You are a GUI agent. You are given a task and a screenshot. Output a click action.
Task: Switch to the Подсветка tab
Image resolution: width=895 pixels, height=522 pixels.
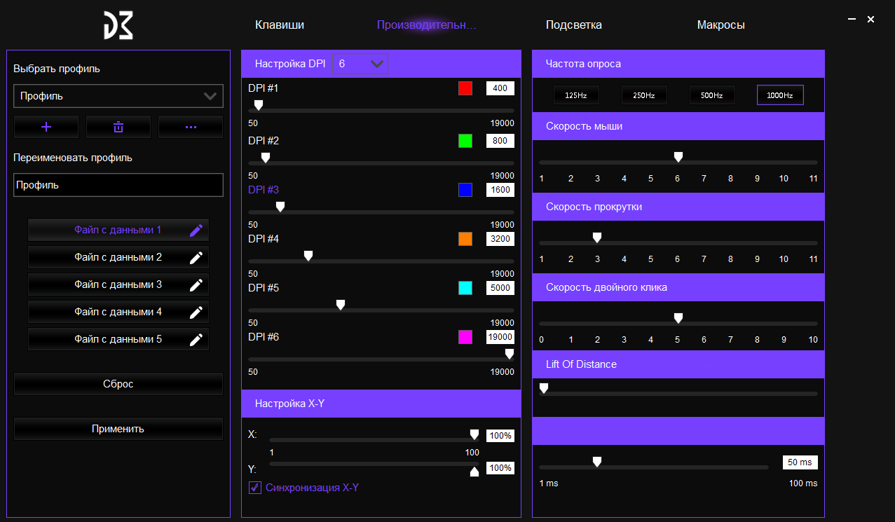tap(573, 25)
